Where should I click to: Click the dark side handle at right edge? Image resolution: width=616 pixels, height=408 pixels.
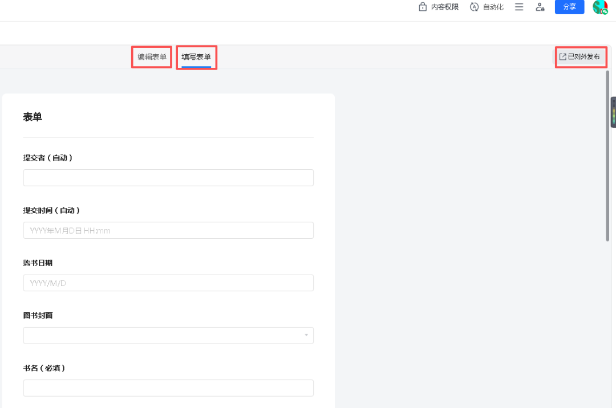click(x=613, y=112)
